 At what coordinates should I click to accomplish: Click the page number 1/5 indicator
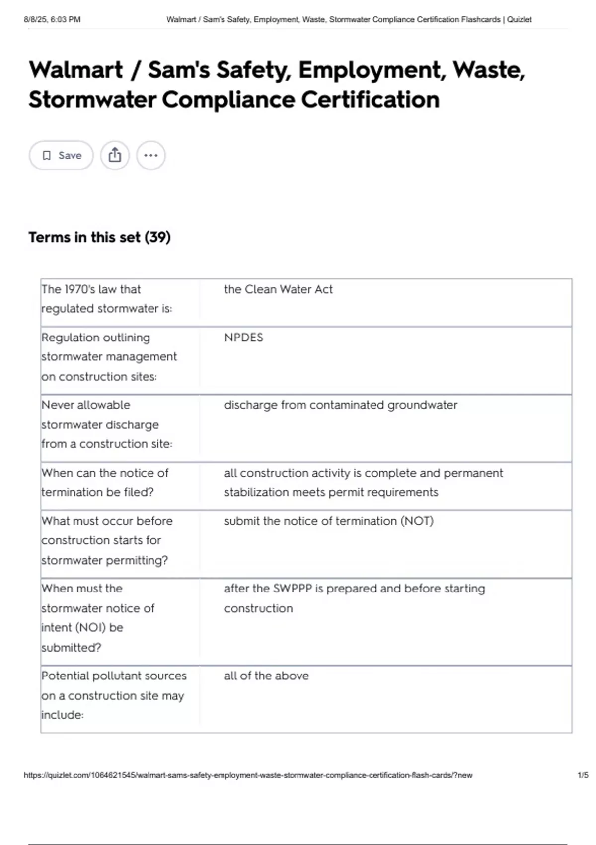coord(583,775)
